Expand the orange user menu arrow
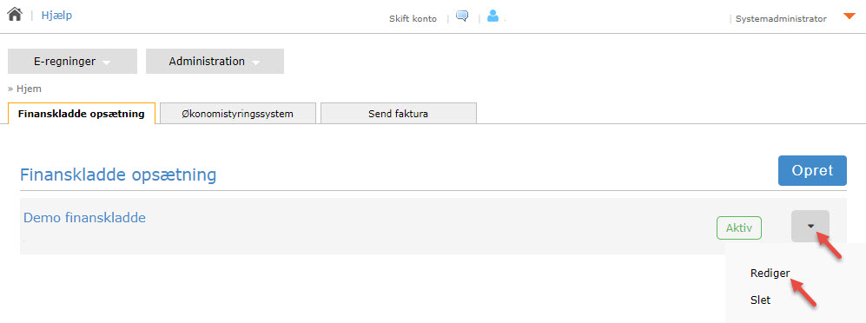Screen dimensions: 866x323 tap(849, 16)
